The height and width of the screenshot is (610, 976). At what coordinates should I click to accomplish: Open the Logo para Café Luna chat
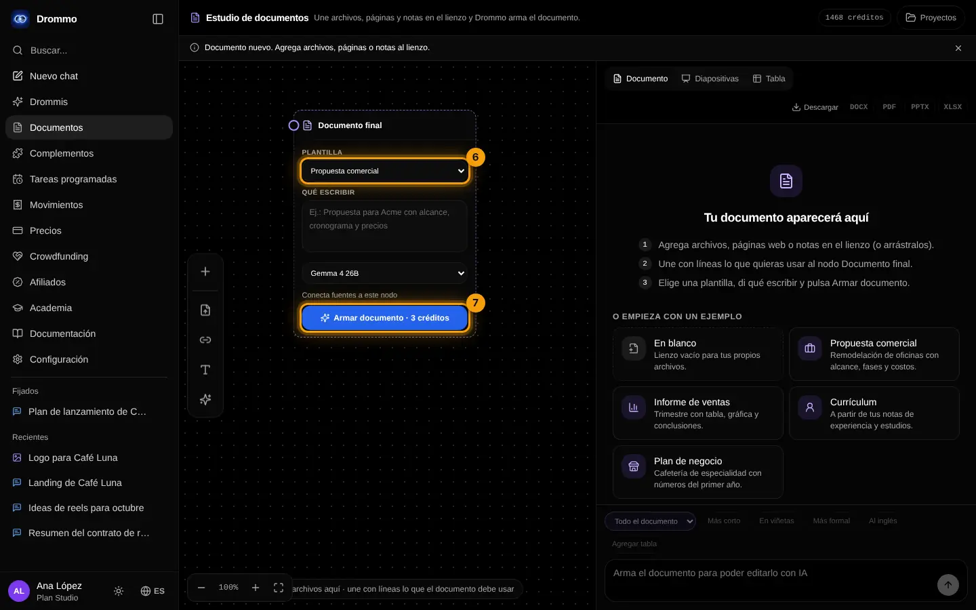point(89,457)
